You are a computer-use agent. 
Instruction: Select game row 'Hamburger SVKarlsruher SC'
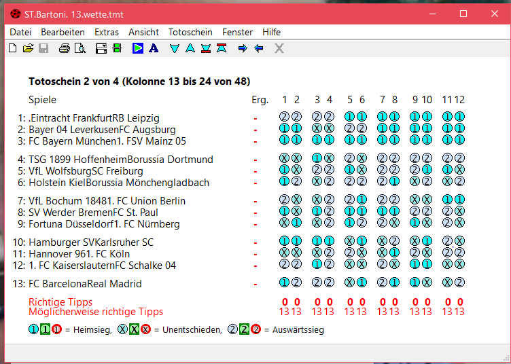[91, 242]
